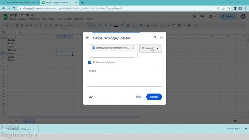Screen dimensions: 249x140
Task: Open the Düzenle menu
Action: pyautogui.click(x=23, y=19)
